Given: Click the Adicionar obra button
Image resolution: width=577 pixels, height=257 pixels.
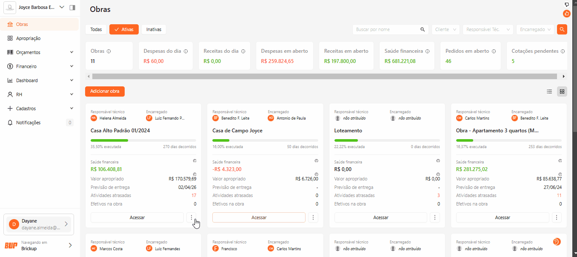Looking at the screenshot, I should [105, 91].
